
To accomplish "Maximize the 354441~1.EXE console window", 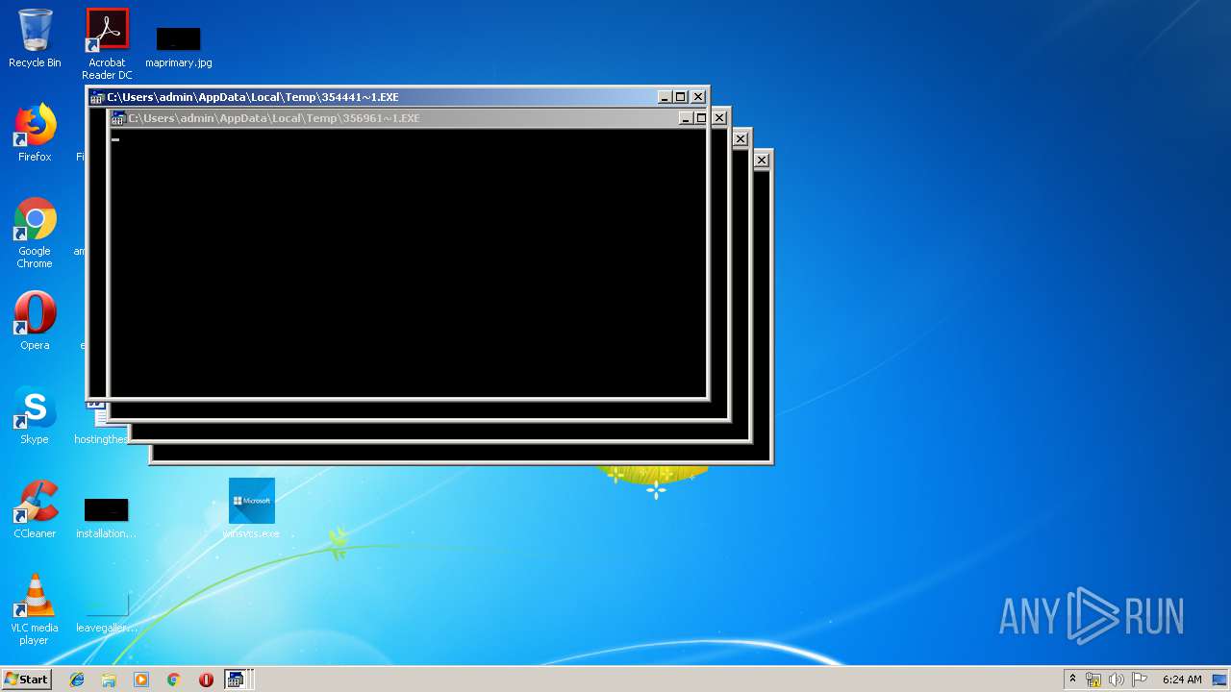I will pyautogui.click(x=680, y=97).
